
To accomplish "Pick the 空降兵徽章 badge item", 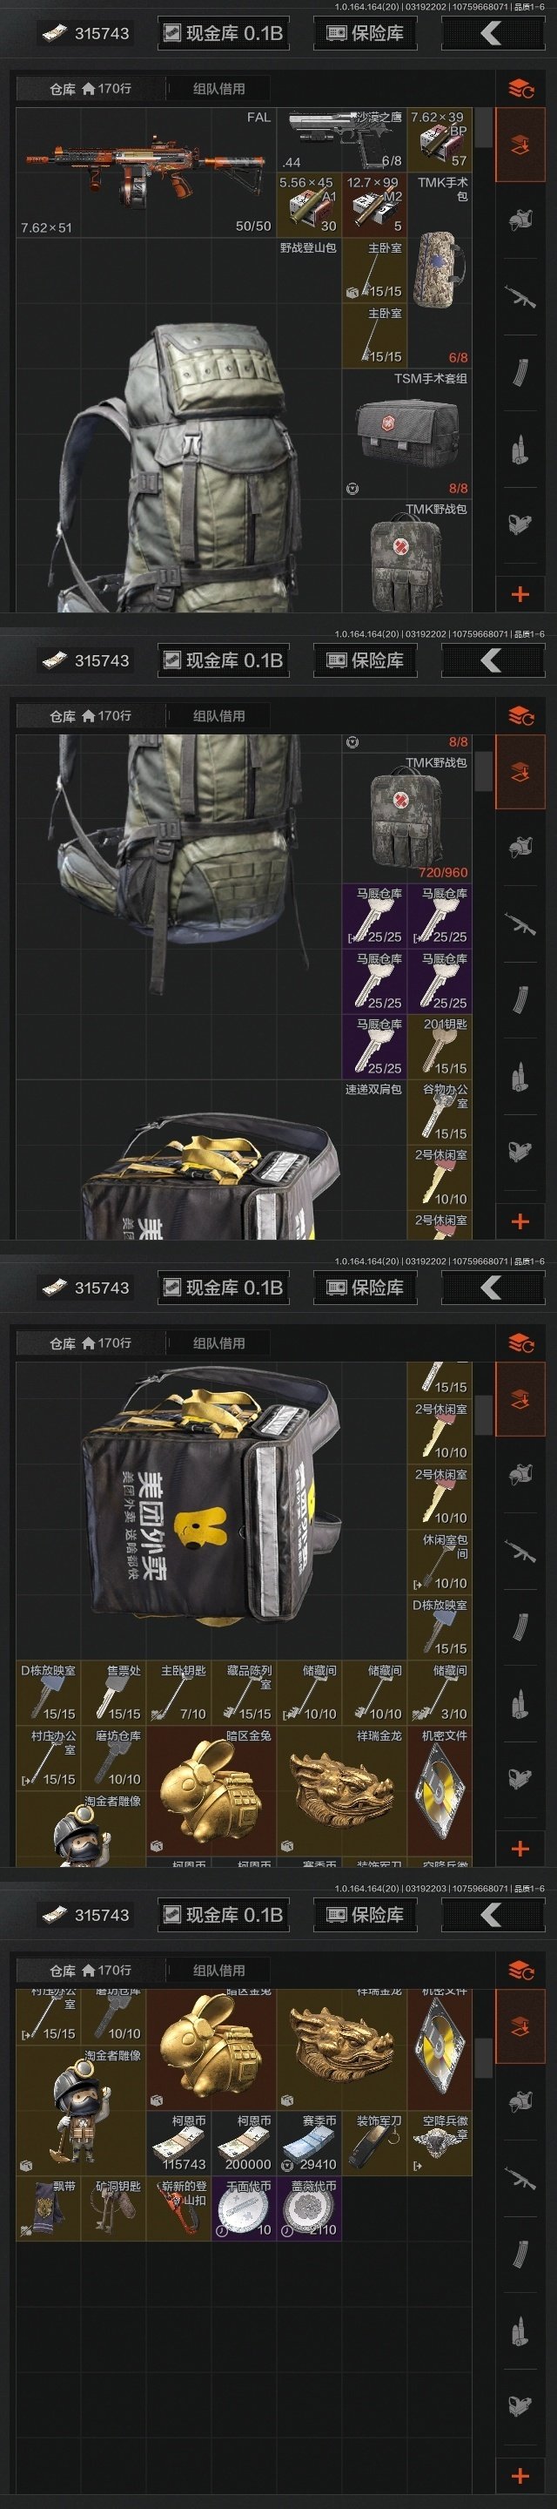I will pyautogui.click(x=440, y=2143).
